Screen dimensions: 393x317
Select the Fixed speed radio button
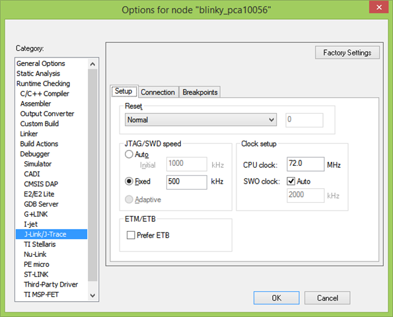pyautogui.click(x=129, y=181)
